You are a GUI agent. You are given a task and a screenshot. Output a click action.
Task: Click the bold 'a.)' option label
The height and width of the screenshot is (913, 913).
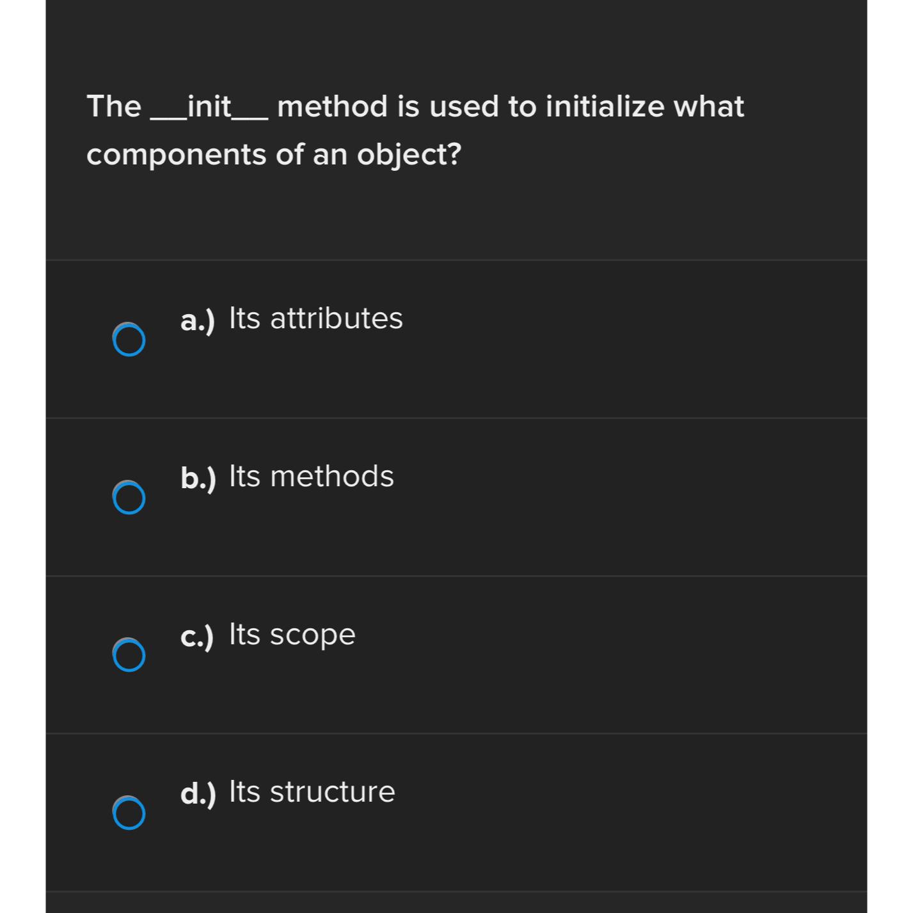tap(198, 319)
